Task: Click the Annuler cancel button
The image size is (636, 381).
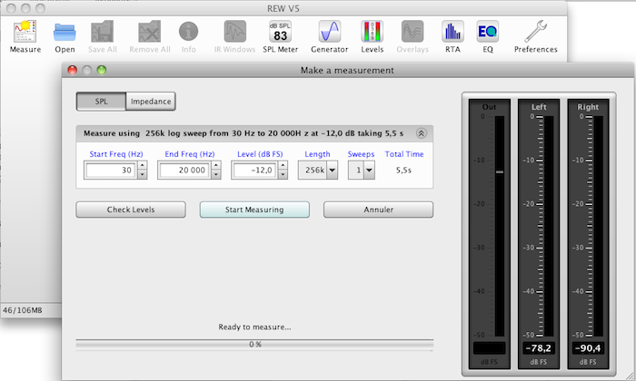Action: point(379,210)
